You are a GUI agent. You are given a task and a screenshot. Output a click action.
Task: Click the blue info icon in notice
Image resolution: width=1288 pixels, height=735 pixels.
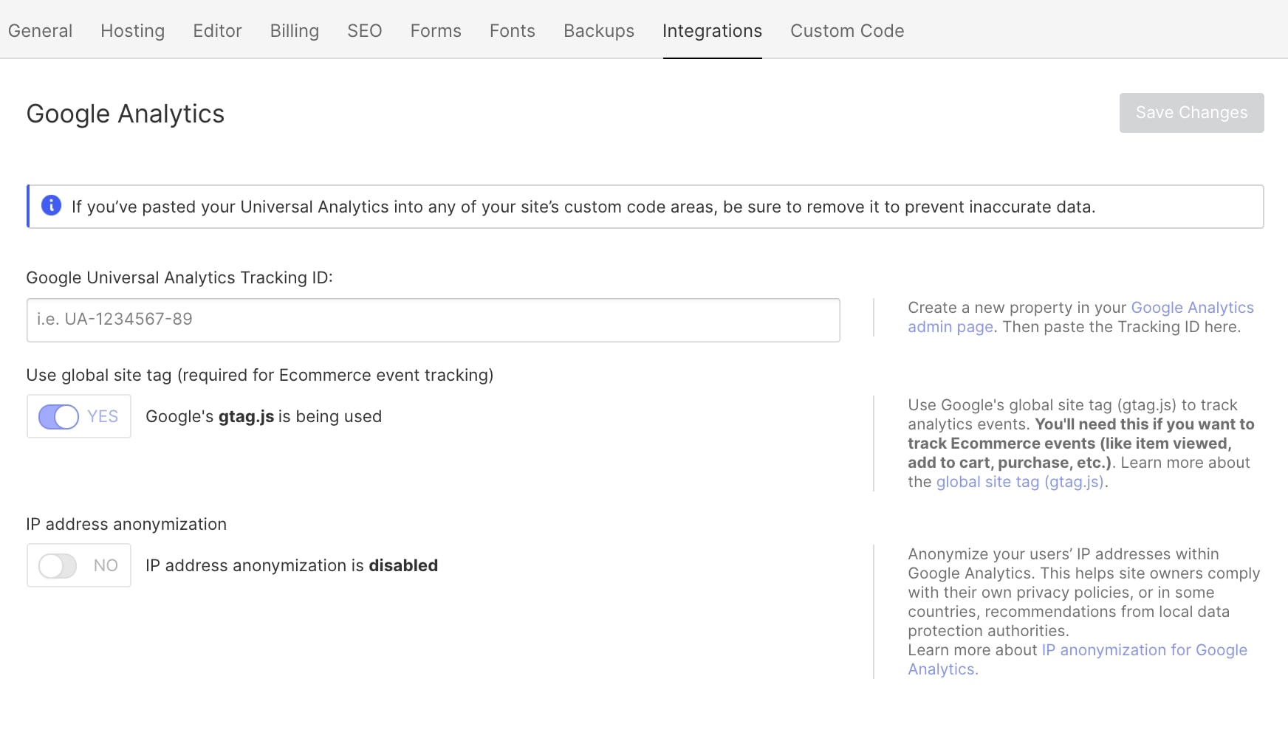tap(51, 205)
